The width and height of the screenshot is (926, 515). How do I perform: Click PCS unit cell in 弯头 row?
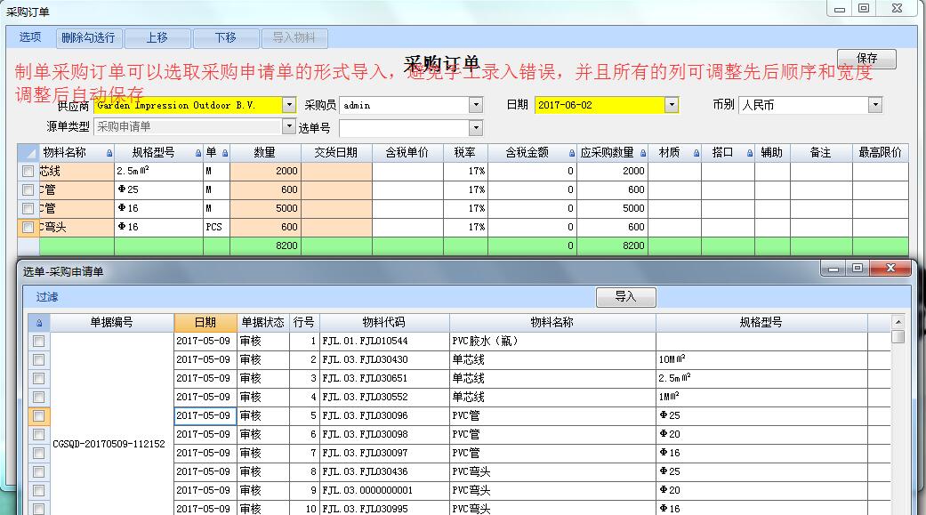pyautogui.click(x=216, y=228)
